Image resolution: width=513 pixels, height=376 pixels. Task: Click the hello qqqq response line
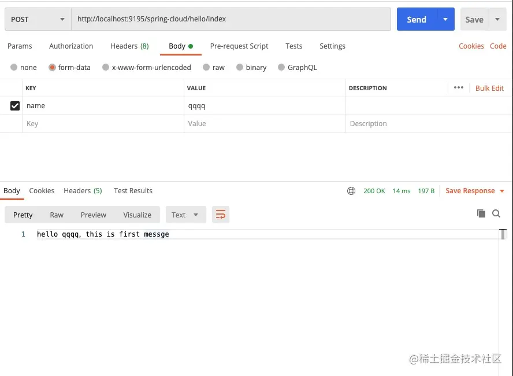click(103, 234)
